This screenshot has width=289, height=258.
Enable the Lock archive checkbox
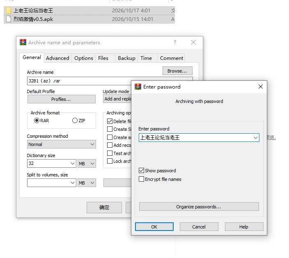tap(110, 161)
